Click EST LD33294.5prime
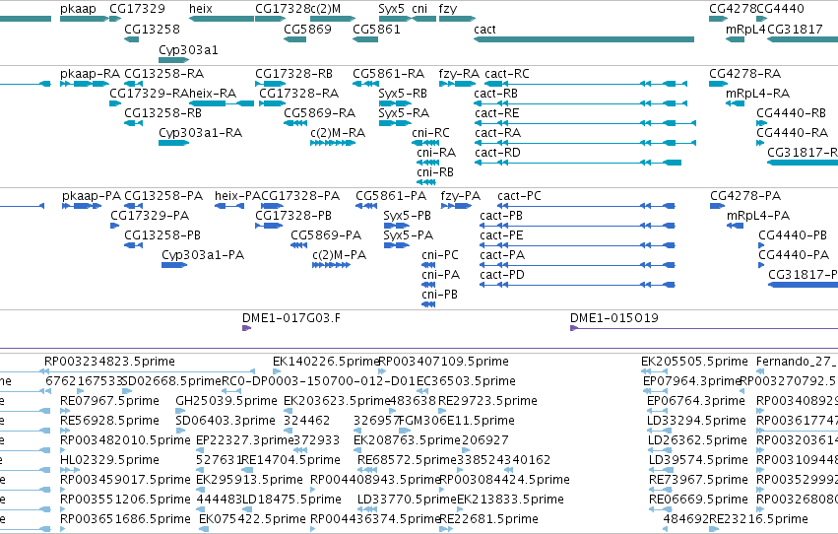The image size is (838, 534). [696, 421]
